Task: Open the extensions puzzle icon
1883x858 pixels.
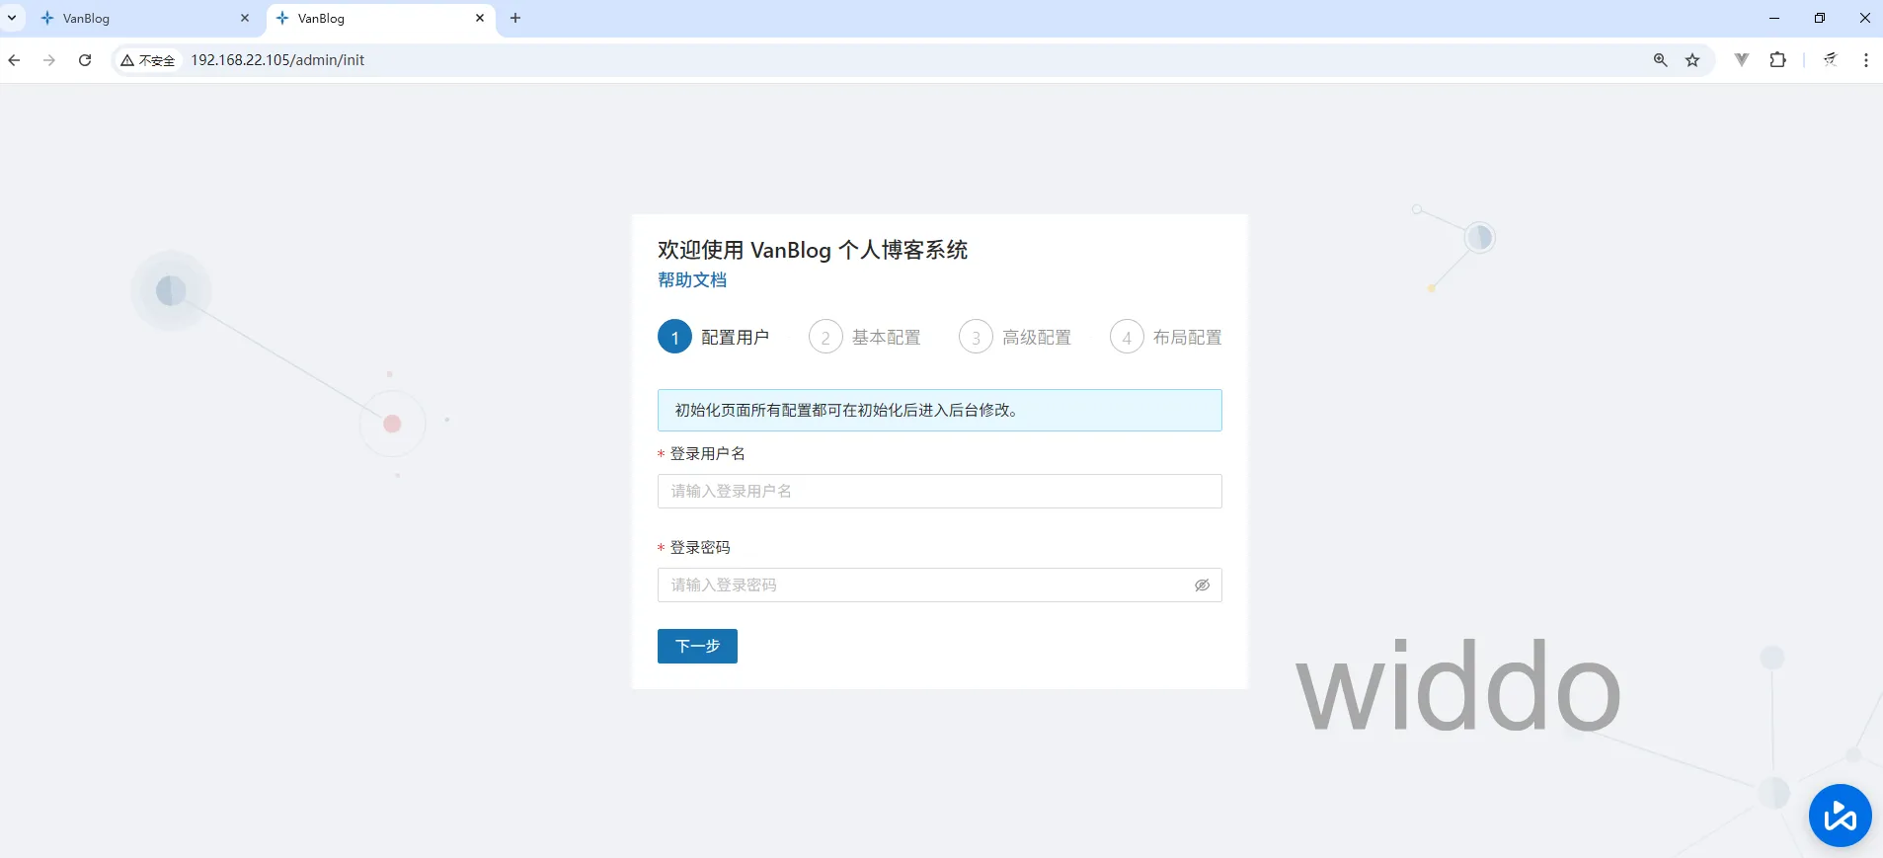Action: click(1778, 60)
